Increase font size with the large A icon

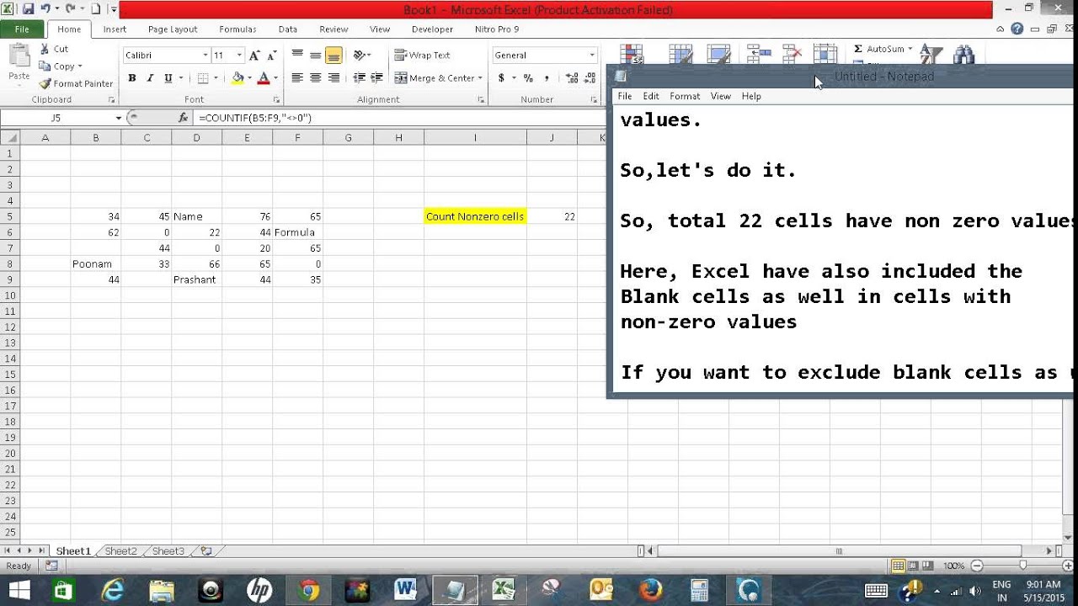254,56
